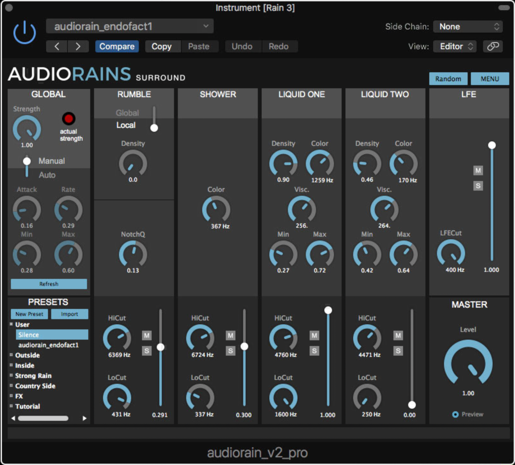Click the Global Strength knob
Image resolution: width=515 pixels, height=465 pixels.
click(x=27, y=129)
